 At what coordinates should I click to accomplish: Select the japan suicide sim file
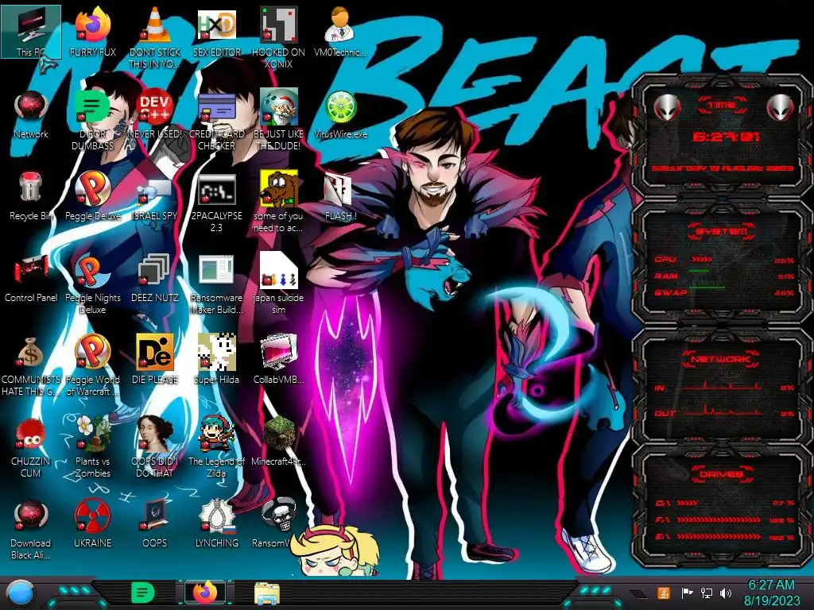click(x=279, y=284)
